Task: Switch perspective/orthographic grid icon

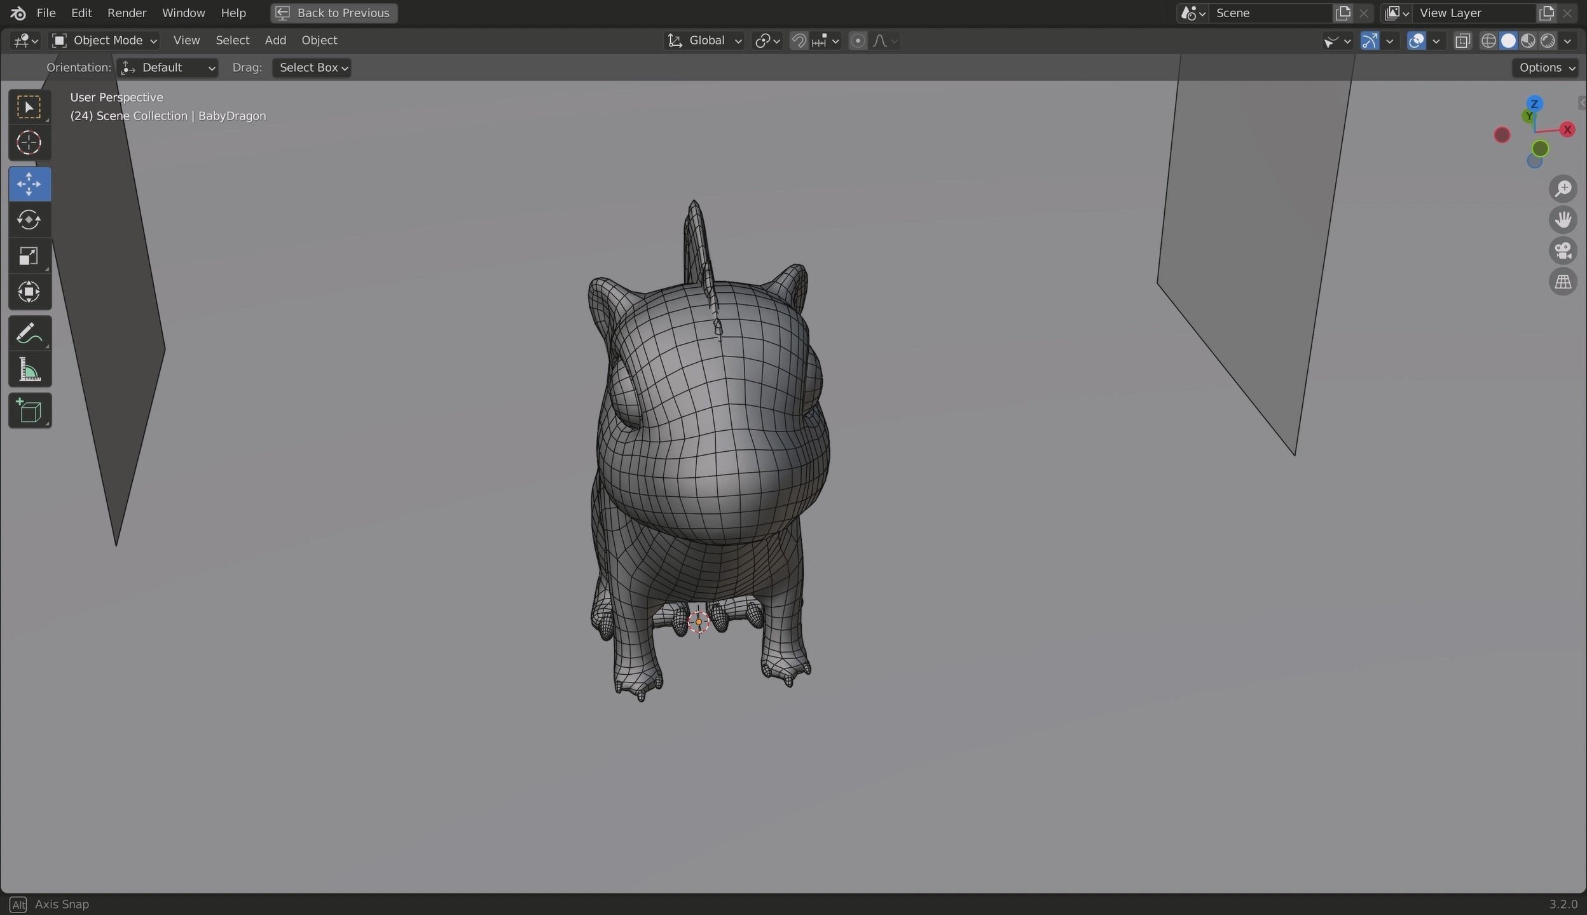Action: pyautogui.click(x=1563, y=281)
